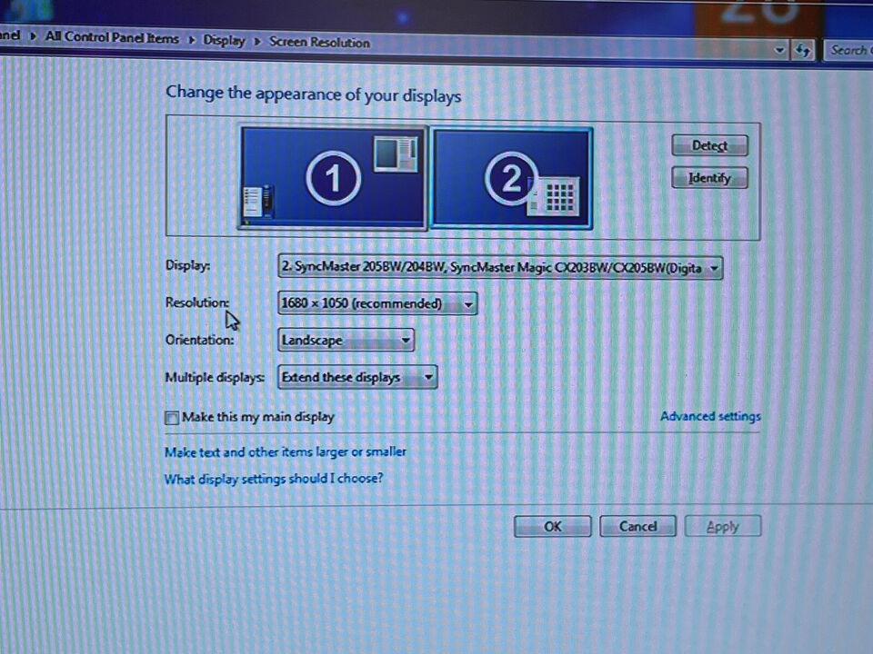873x654 pixels.
Task: Click the Detect button
Action: (709, 145)
